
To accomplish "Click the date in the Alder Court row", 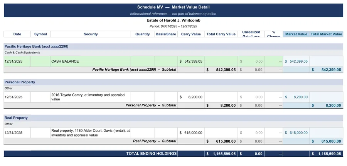I will click(13, 133).
